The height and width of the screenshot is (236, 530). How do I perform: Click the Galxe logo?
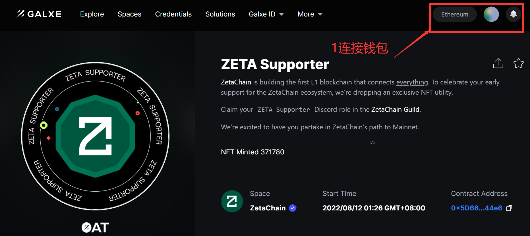pyautogui.click(x=39, y=14)
